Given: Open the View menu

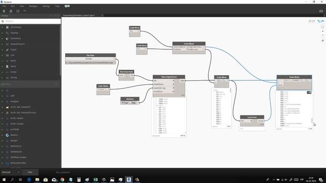Looking at the screenshot, I should [21, 6].
